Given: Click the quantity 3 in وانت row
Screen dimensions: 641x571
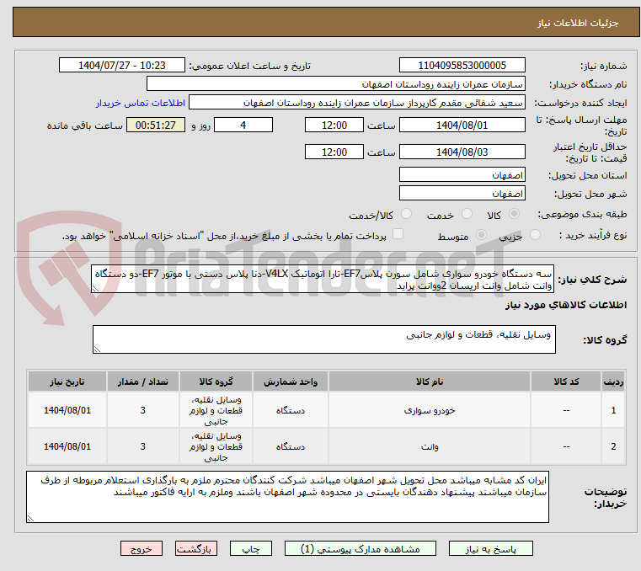Looking at the screenshot, I should pos(142,446).
